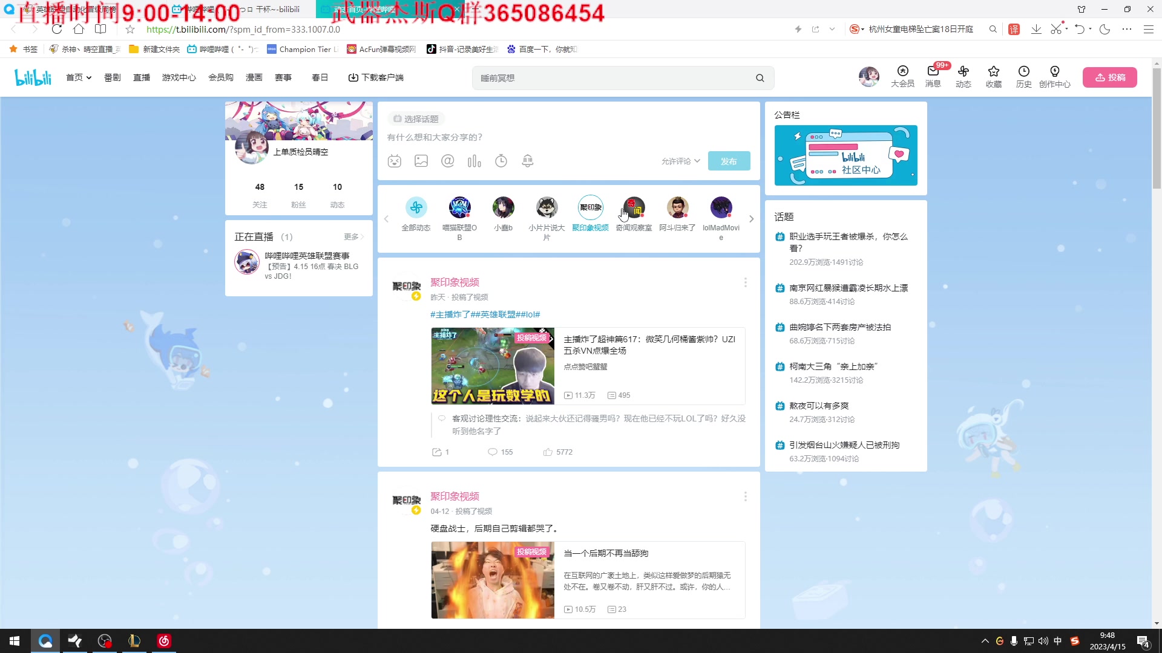Open more options menu on second post
This screenshot has height=653, width=1162.
point(746,496)
